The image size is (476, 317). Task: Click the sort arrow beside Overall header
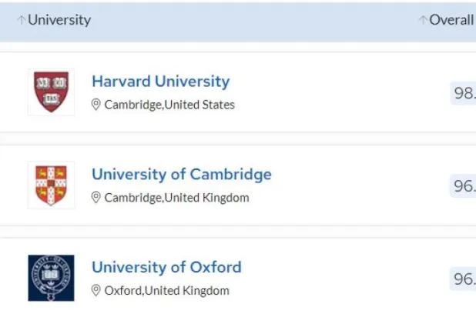[423, 21]
